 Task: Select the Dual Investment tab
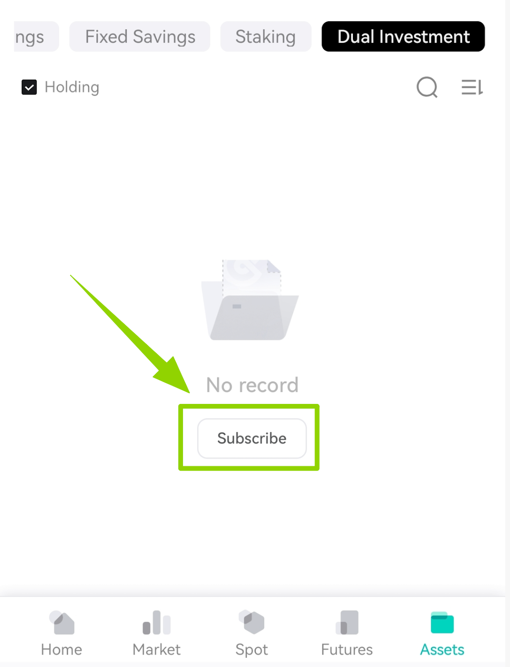(403, 37)
